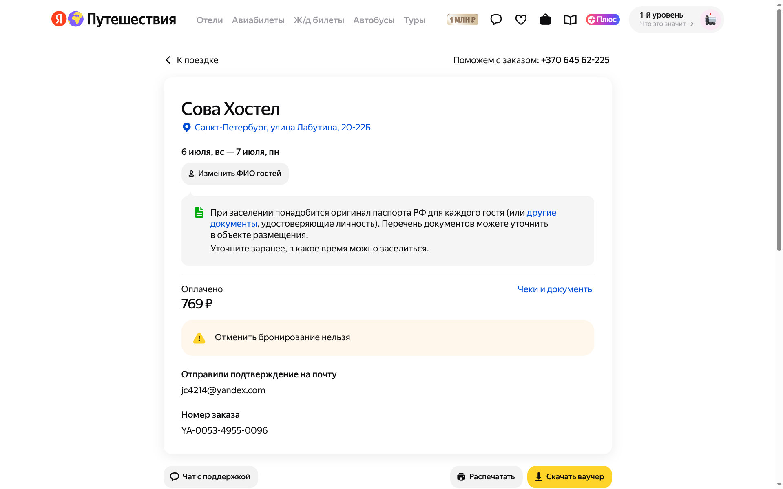Open the Отели tab

tap(210, 20)
